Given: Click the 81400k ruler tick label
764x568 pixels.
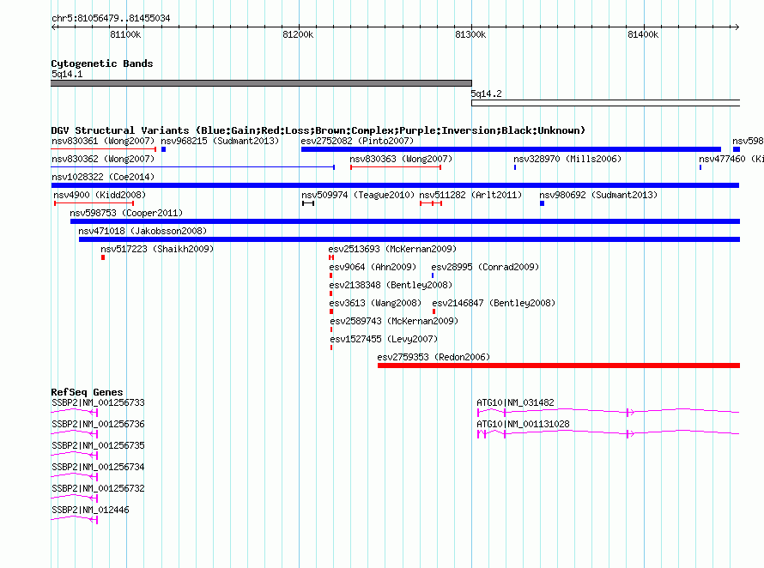Looking at the screenshot, I should (x=643, y=34).
